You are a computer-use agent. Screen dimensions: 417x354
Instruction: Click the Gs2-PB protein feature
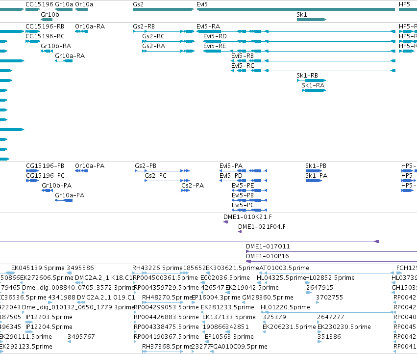pyautogui.click(x=162, y=171)
